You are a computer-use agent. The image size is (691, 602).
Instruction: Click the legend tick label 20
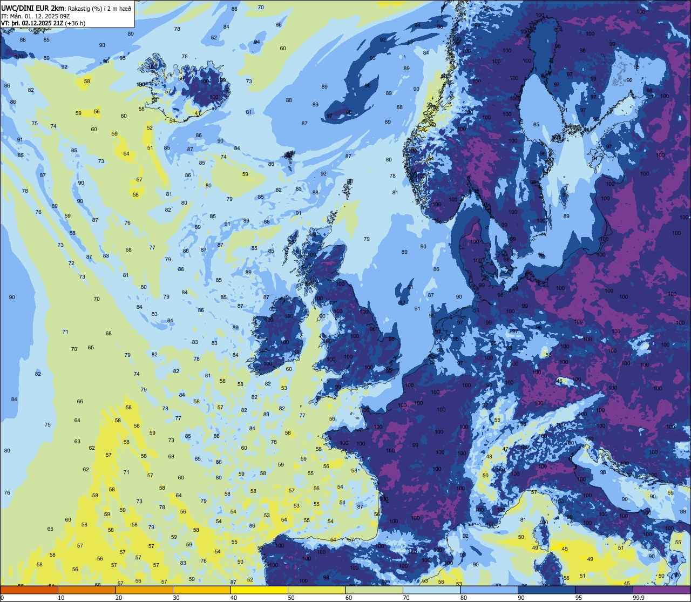point(119,598)
